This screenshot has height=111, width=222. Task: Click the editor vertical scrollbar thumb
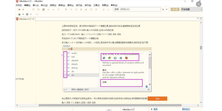pos(201,47)
